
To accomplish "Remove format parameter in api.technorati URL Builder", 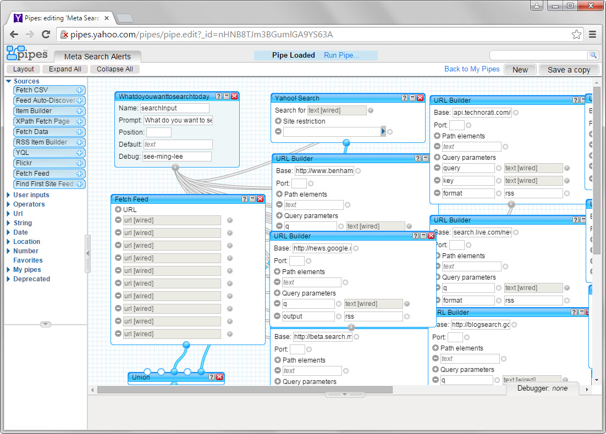I will pyautogui.click(x=437, y=193).
